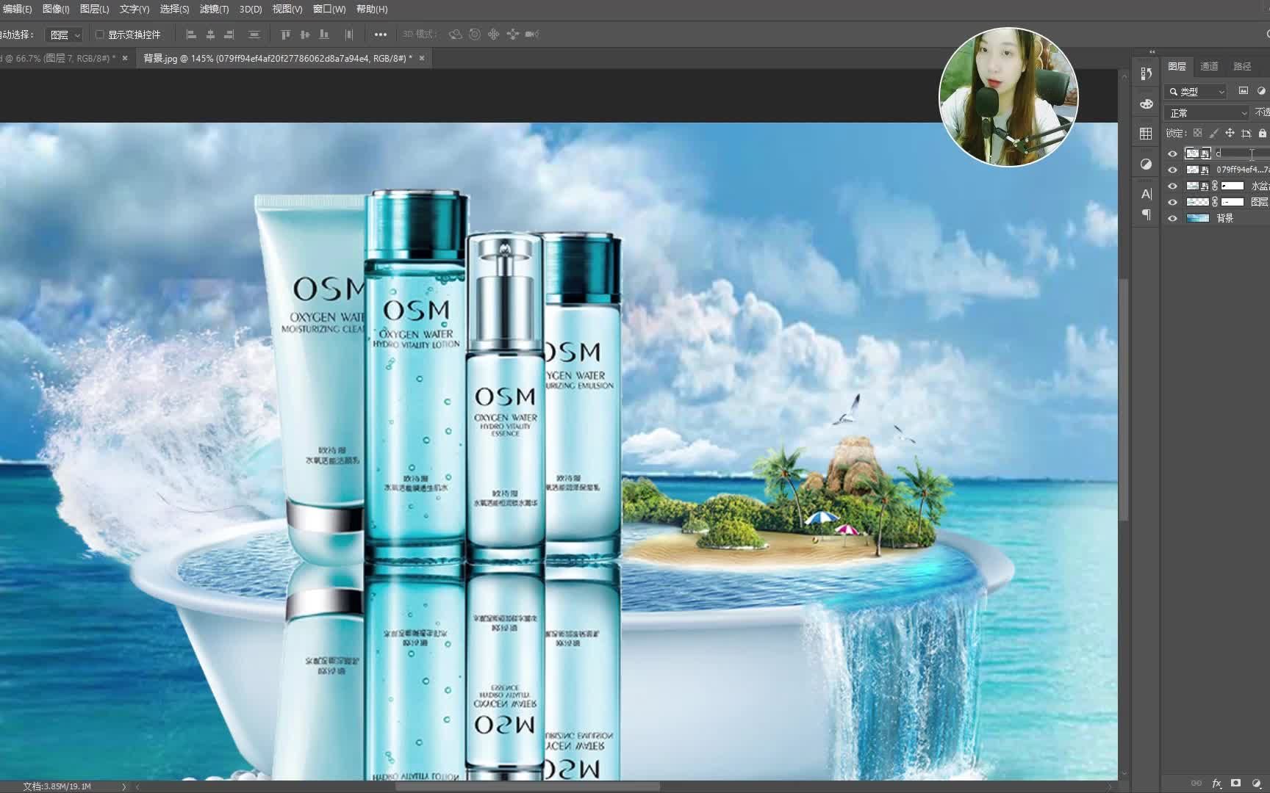Open the 图像(I) menu
The height and width of the screenshot is (793, 1270).
[56, 9]
